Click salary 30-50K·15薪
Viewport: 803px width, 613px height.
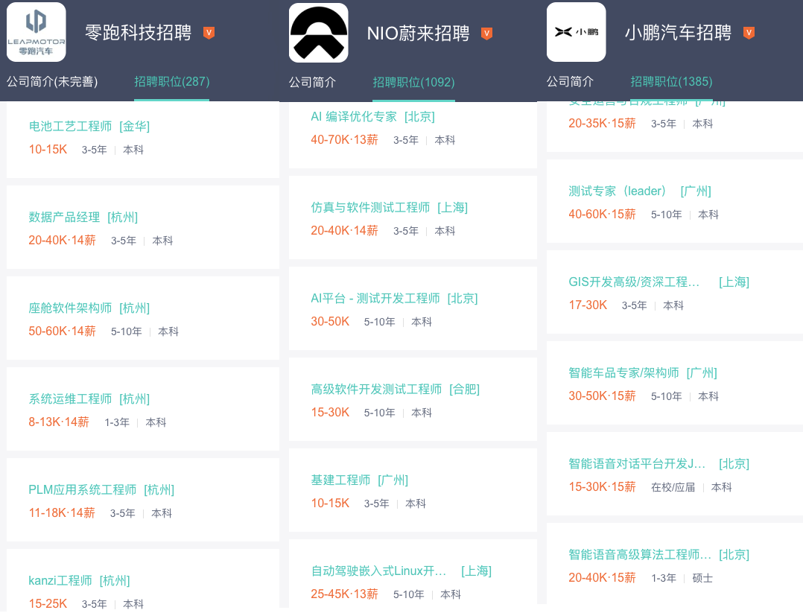point(602,396)
